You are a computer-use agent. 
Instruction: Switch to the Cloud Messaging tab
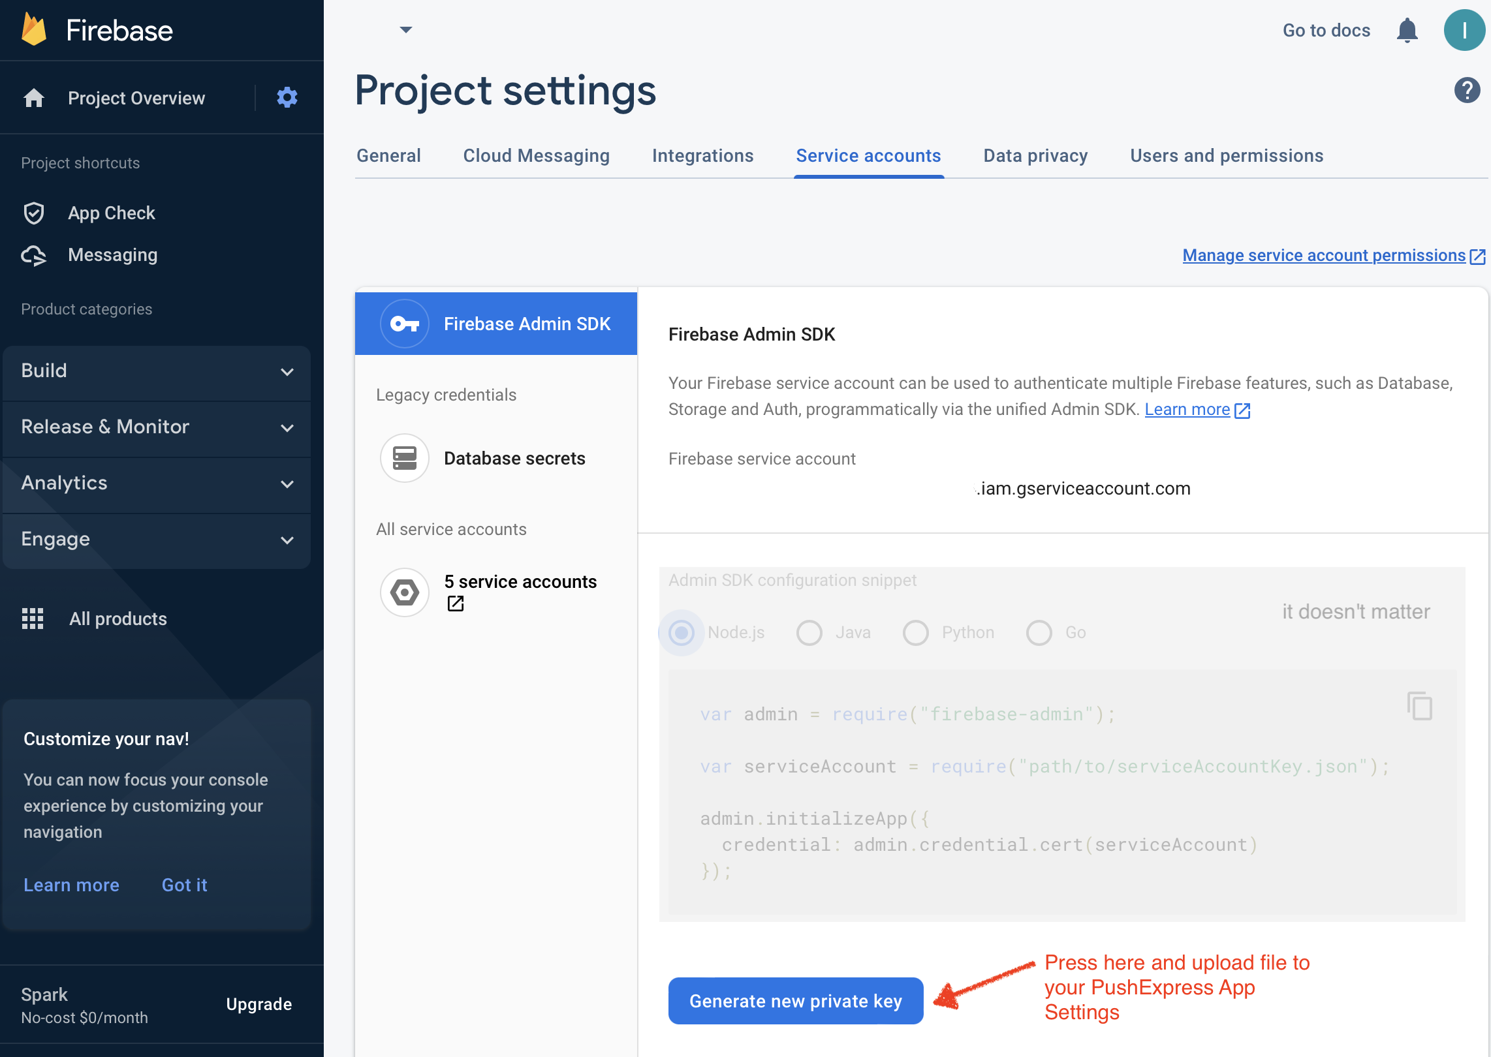point(536,156)
